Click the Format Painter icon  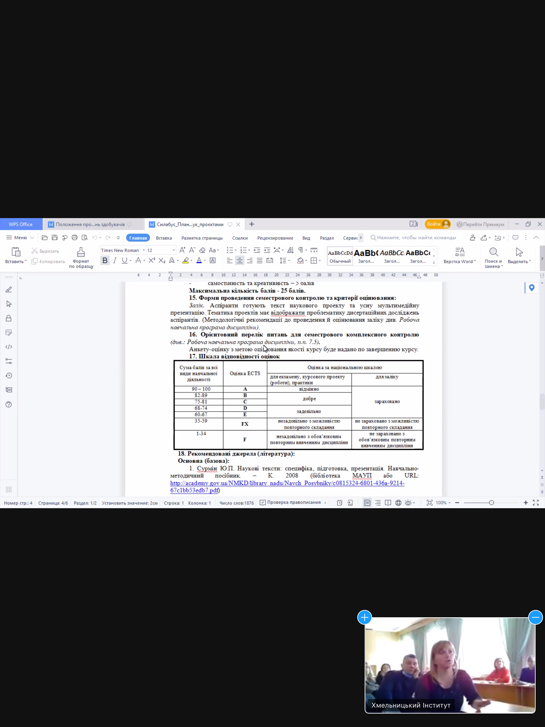(81, 252)
